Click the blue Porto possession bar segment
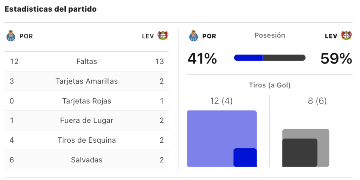Image resolution: width=360 pixels, height=180 pixels. point(249,58)
